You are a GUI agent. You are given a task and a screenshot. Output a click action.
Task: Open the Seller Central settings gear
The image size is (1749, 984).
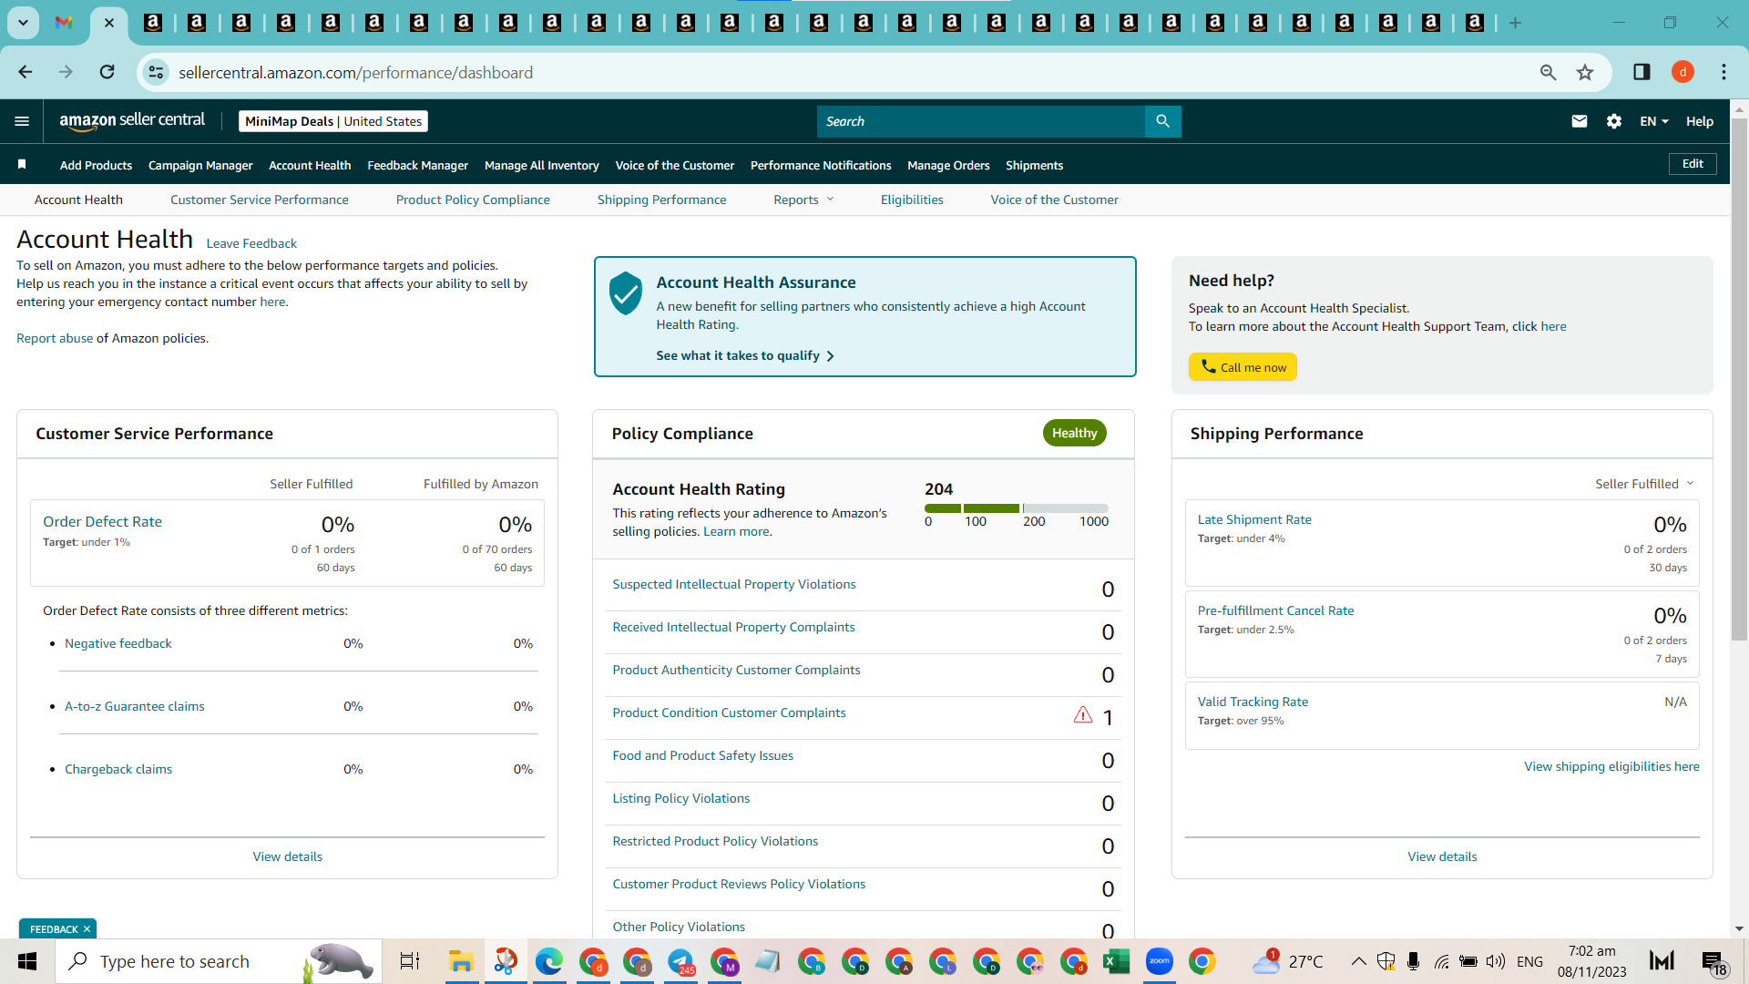[1614, 121]
